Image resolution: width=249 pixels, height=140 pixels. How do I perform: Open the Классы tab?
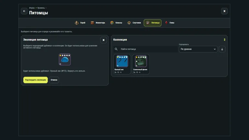point(116,23)
